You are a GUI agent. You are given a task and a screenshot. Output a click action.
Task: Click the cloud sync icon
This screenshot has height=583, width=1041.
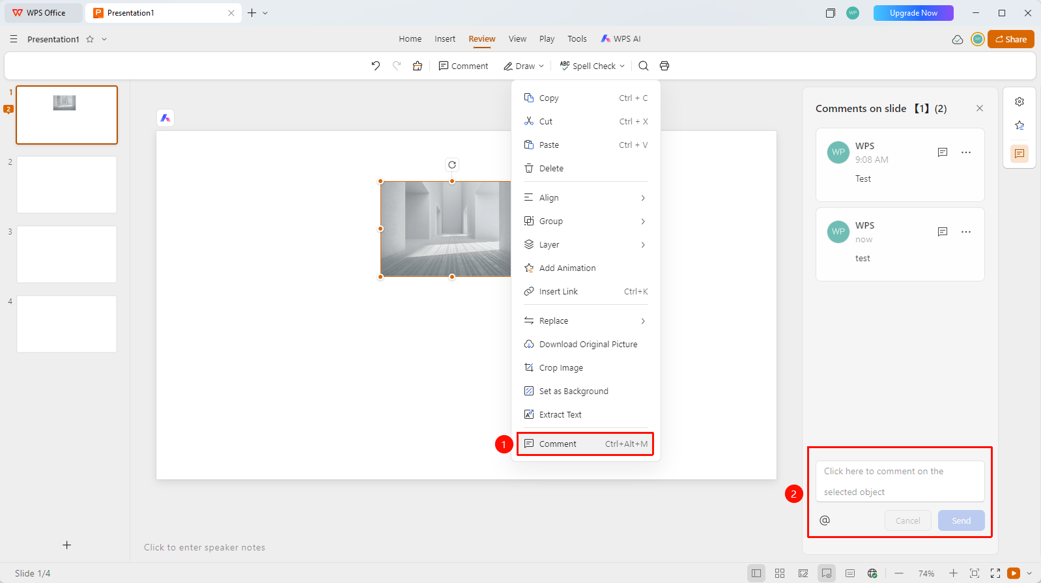point(958,40)
